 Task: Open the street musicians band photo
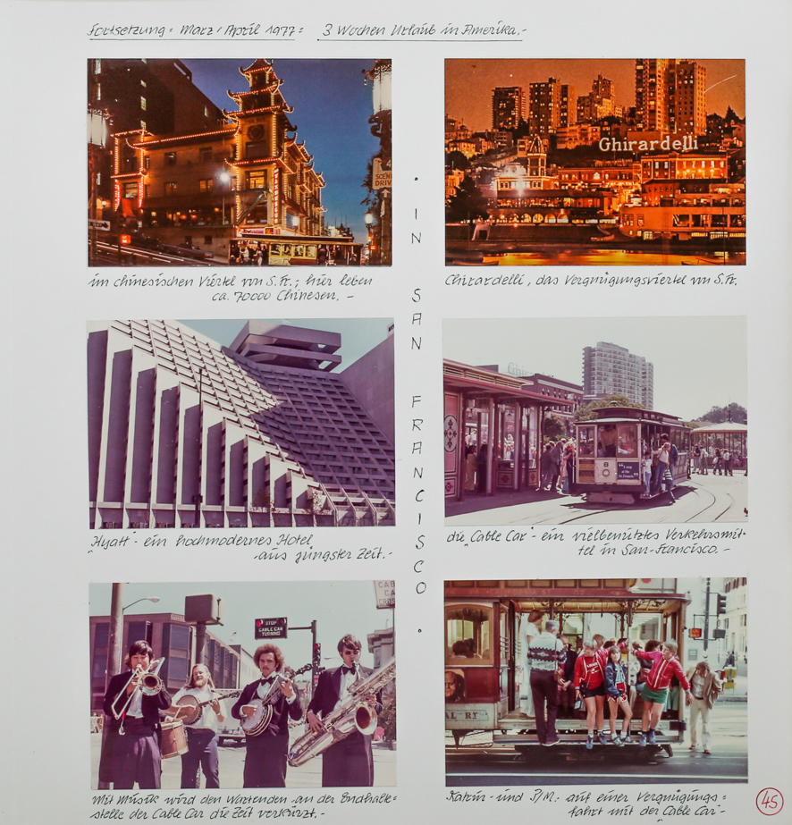click(x=241, y=684)
